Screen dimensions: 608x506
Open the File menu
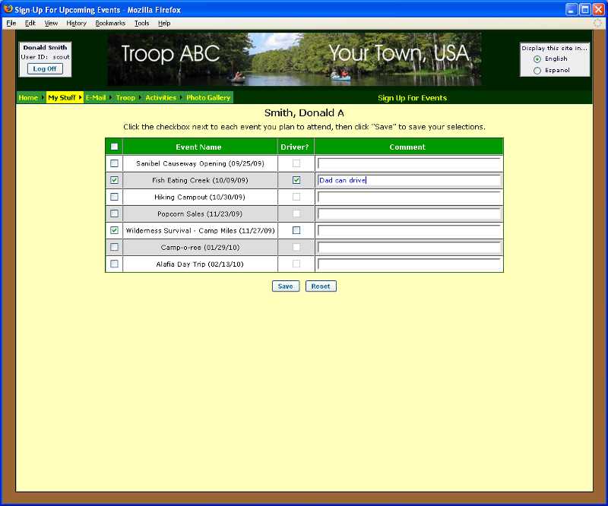(11, 24)
